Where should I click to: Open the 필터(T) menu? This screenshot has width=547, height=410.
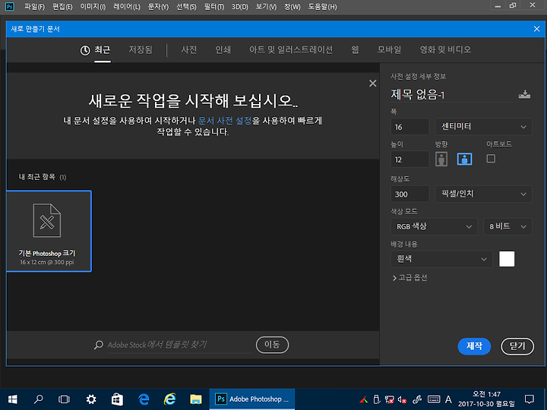(213, 7)
